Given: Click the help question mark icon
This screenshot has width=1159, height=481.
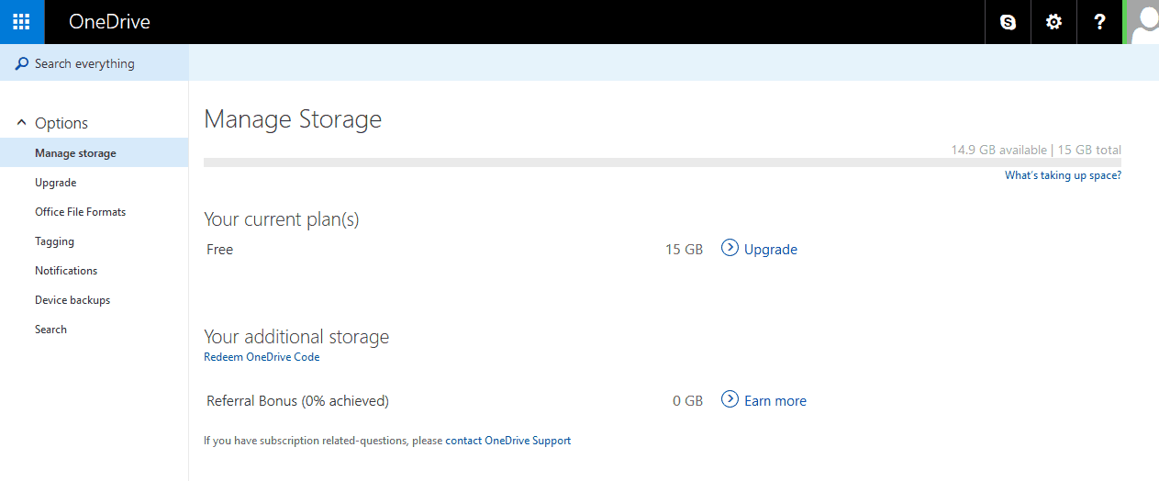Looking at the screenshot, I should [x=1099, y=22].
